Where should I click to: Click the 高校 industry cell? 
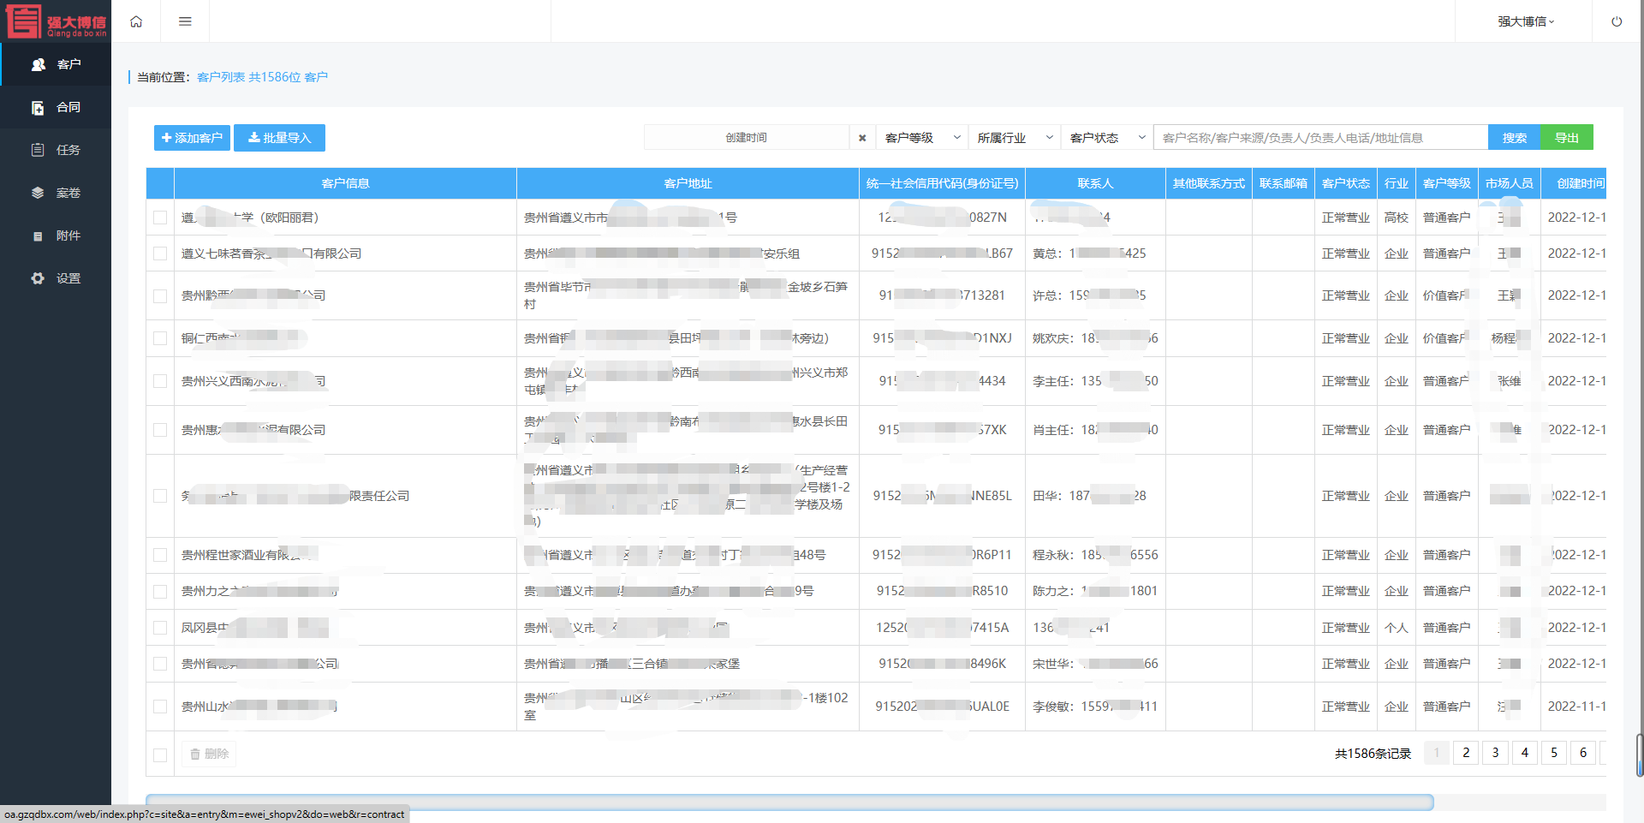pos(1396,218)
